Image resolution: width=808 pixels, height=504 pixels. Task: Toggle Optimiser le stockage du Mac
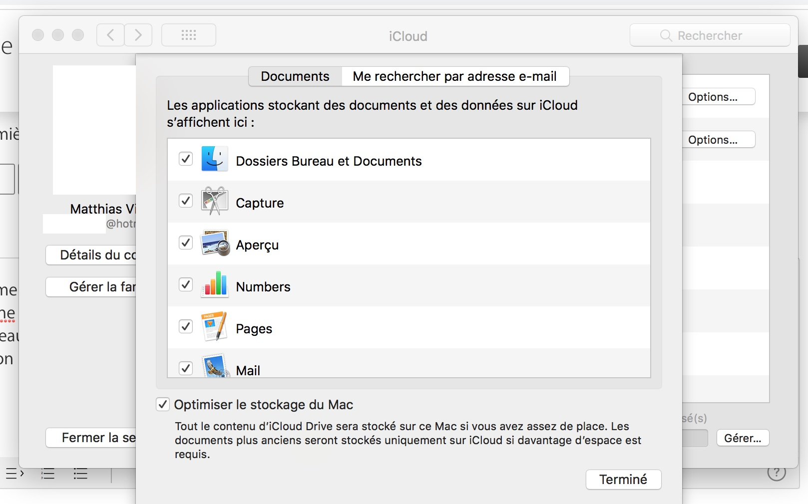[x=163, y=404]
